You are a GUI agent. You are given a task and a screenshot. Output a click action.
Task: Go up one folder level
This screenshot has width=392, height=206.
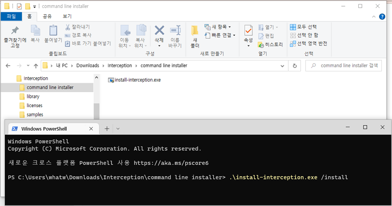(x=36, y=66)
